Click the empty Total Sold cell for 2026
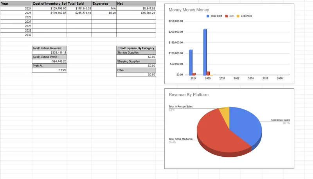 (79, 17)
